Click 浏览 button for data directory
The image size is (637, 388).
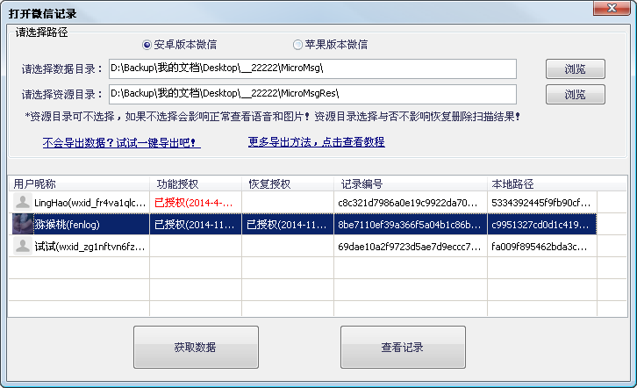pyautogui.click(x=575, y=69)
